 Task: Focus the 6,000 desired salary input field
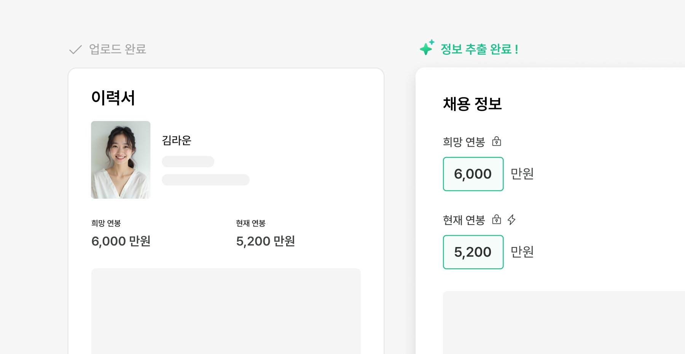coord(473,174)
